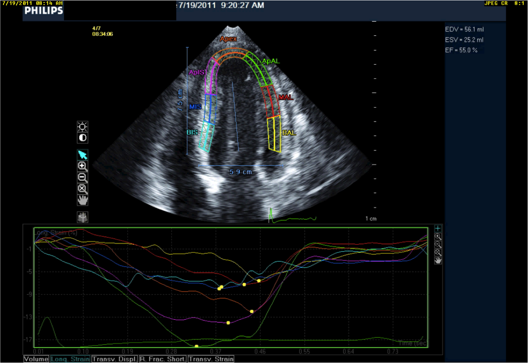Click the flip view icon below hand tool
The height and width of the screenshot is (363, 528).
coord(82,217)
